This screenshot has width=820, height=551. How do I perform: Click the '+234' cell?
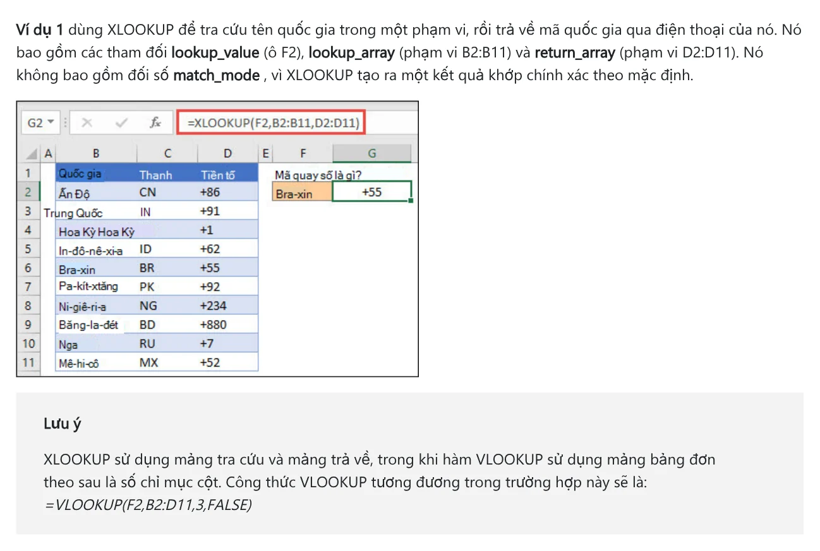coord(227,305)
